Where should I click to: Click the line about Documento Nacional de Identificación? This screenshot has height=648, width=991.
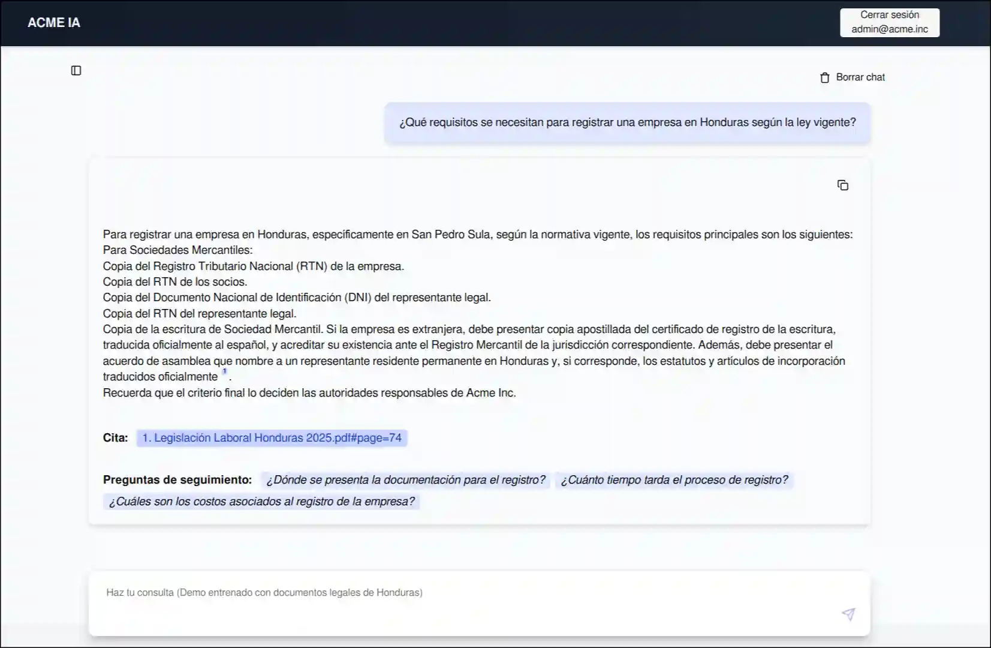pyautogui.click(x=297, y=298)
